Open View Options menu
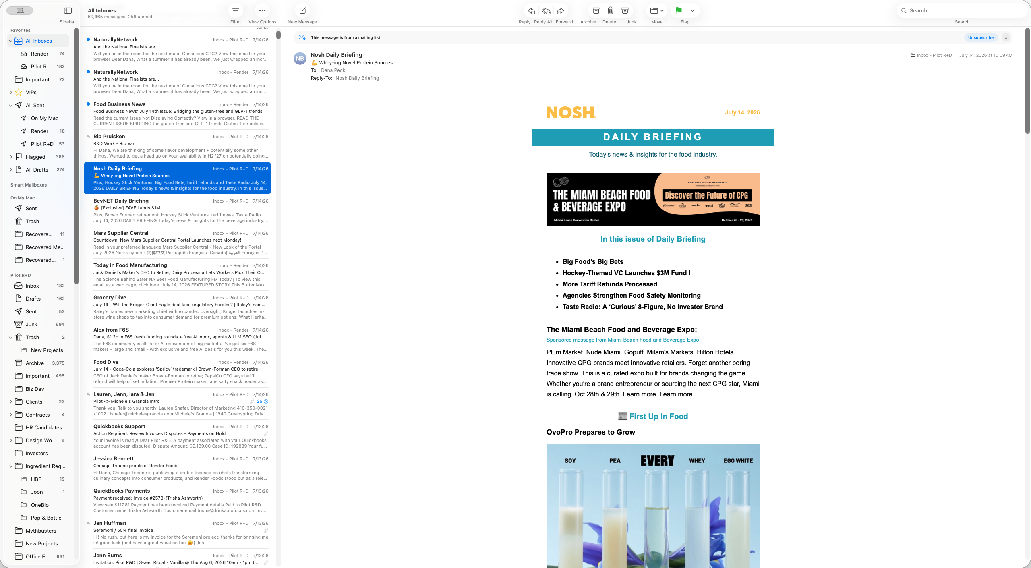1031x568 pixels. (x=262, y=11)
